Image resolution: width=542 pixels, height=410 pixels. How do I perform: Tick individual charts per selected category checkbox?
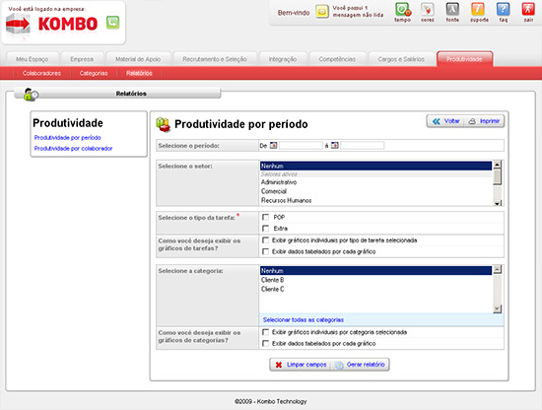point(265,332)
